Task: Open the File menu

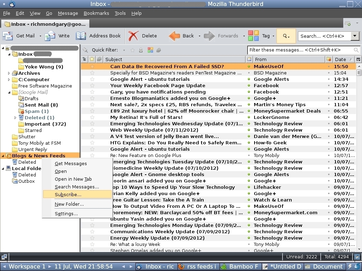Action: [6, 13]
